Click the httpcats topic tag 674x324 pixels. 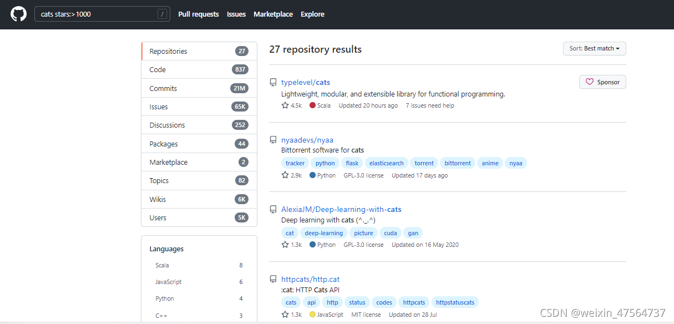414,302
